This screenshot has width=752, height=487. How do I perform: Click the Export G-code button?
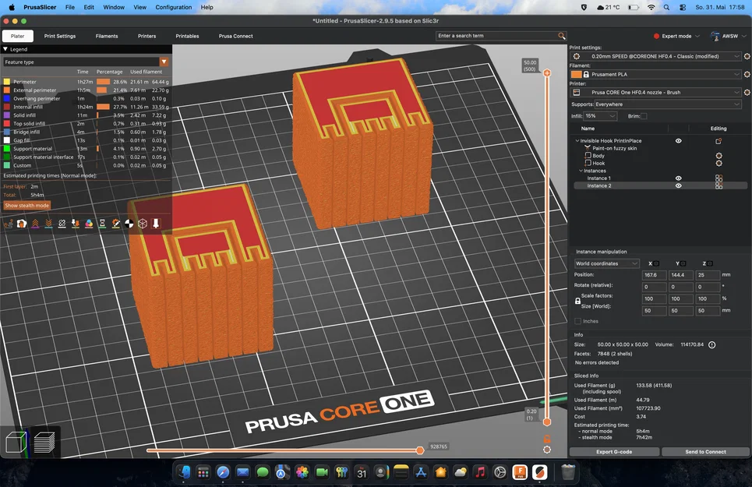[x=614, y=451]
